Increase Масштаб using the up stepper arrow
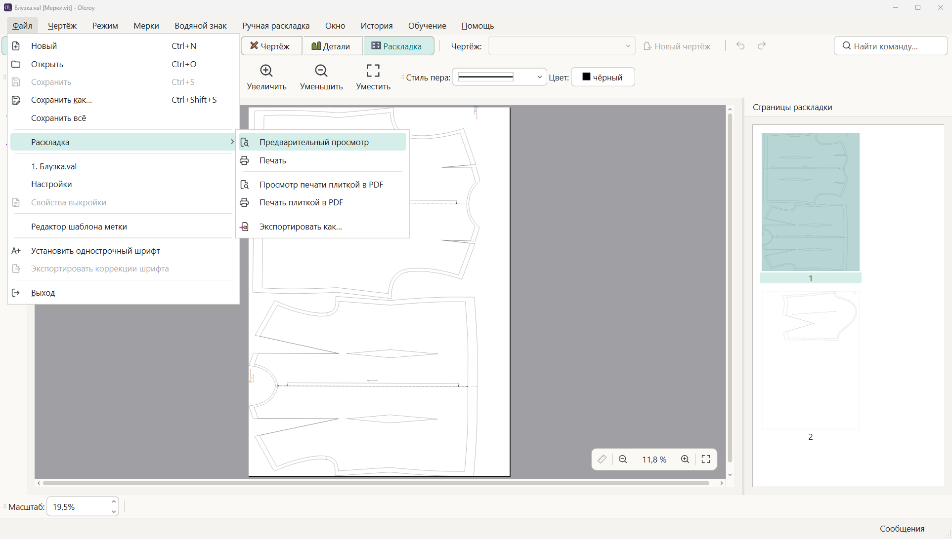This screenshot has width=952, height=539. [114, 501]
